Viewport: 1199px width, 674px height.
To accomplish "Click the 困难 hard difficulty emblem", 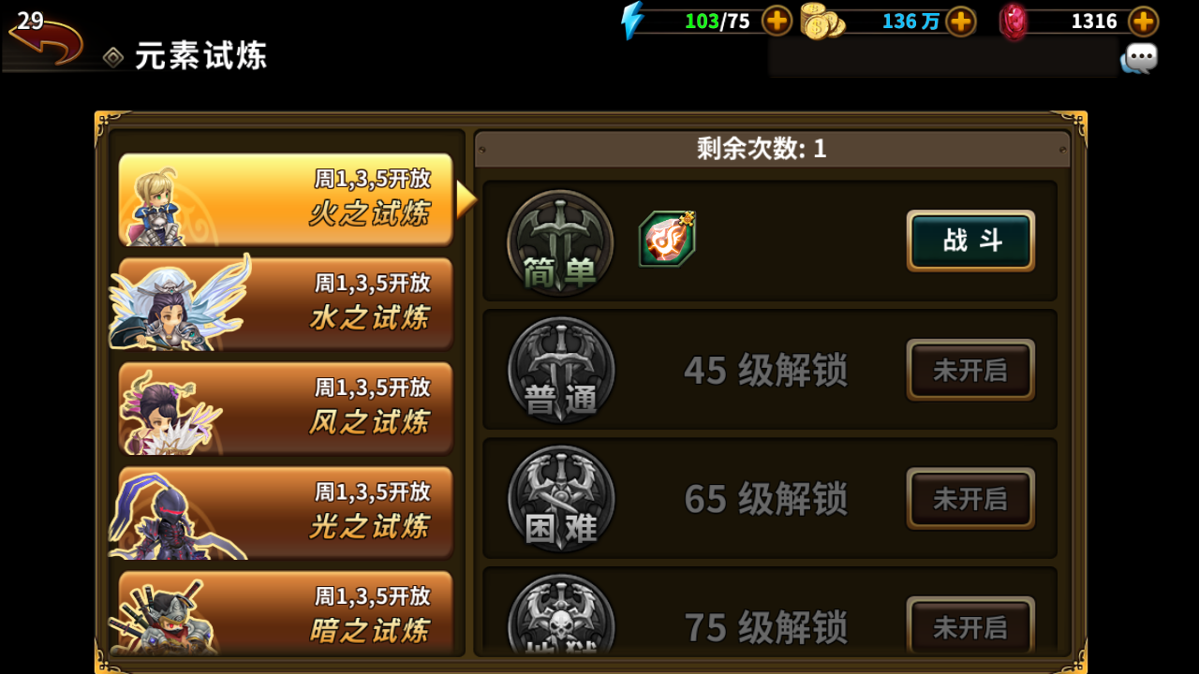I will [560, 499].
